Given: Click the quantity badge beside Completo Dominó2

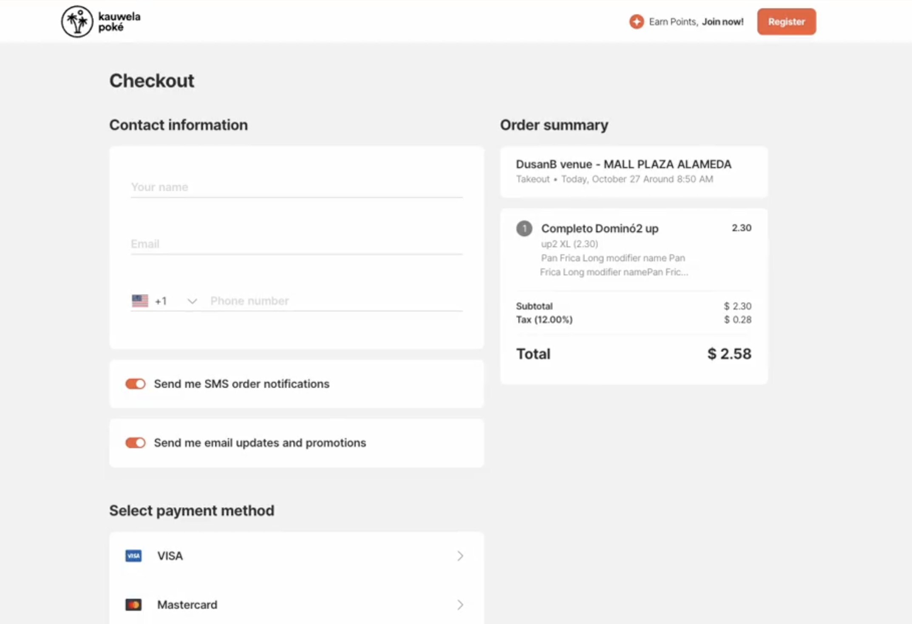Looking at the screenshot, I should [x=524, y=228].
